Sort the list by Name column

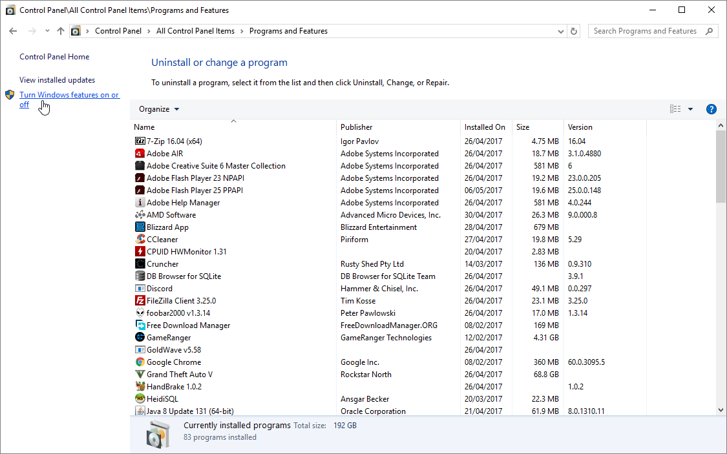[144, 127]
